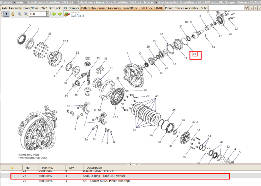Sort by the Qty. column header
The height and width of the screenshot is (186, 261).
click(x=72, y=168)
